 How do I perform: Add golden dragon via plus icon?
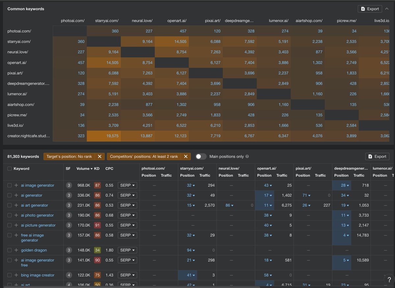pos(16,250)
